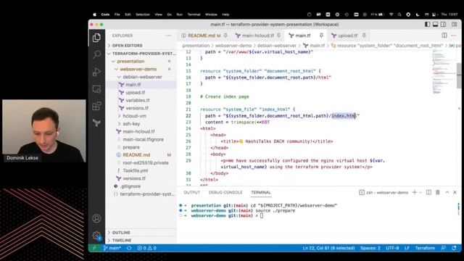This screenshot has height=261, width=464.
Task: Split the terminal panel
Action: (x=428, y=192)
